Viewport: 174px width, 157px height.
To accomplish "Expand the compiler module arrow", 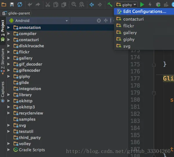I will [x=8, y=34].
